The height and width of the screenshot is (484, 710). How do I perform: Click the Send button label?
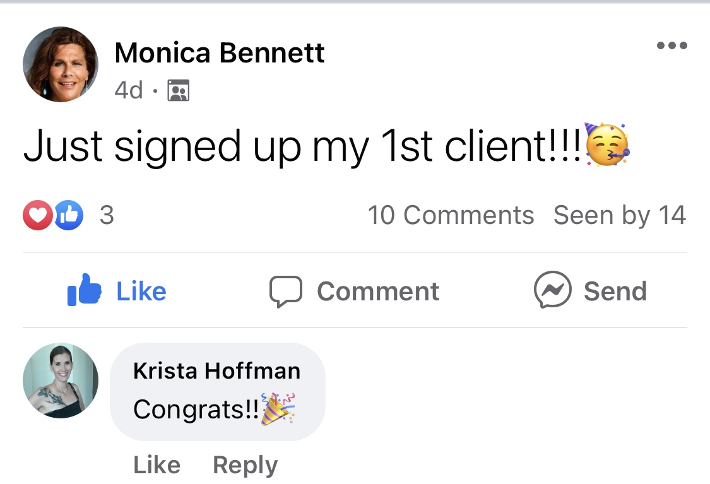(x=615, y=291)
